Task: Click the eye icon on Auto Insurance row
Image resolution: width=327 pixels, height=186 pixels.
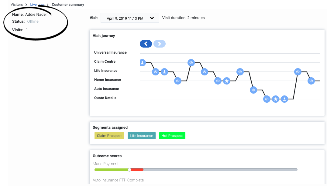Action: (x=253, y=90)
